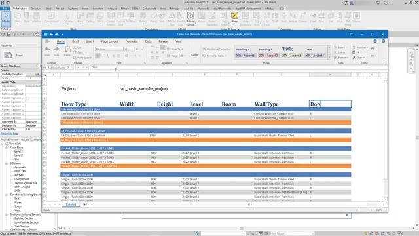This screenshot has height=236, width=419.
Task: Select Kitchen view in Project Browser
Action: [x=19, y=175]
